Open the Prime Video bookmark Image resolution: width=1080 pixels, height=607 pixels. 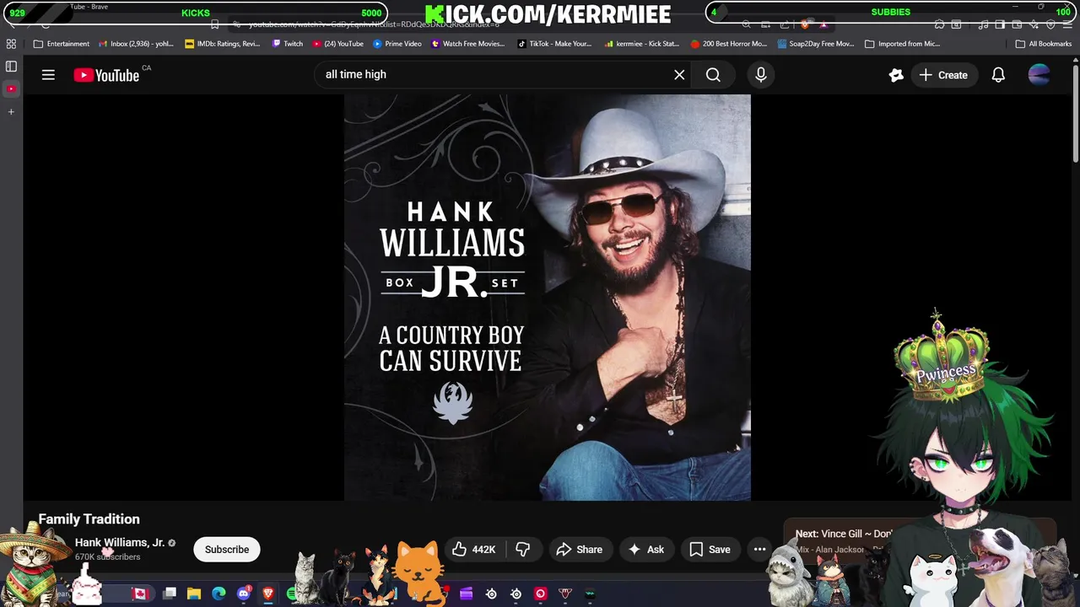click(397, 44)
